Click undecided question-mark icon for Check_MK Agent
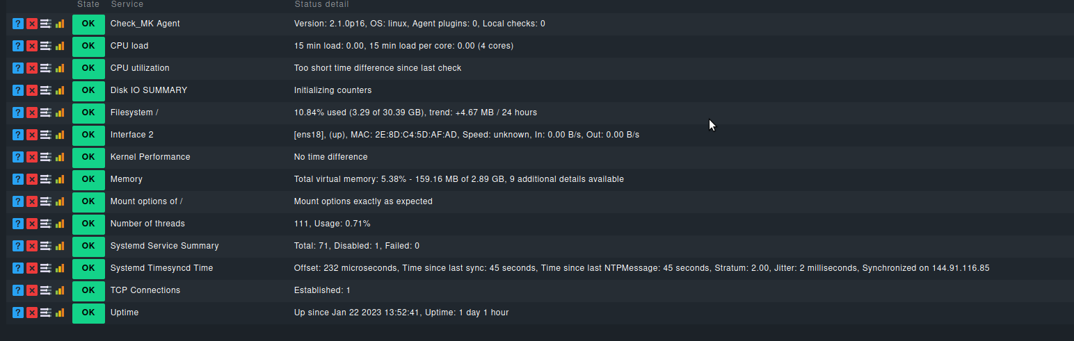The width and height of the screenshot is (1074, 341). [18, 24]
